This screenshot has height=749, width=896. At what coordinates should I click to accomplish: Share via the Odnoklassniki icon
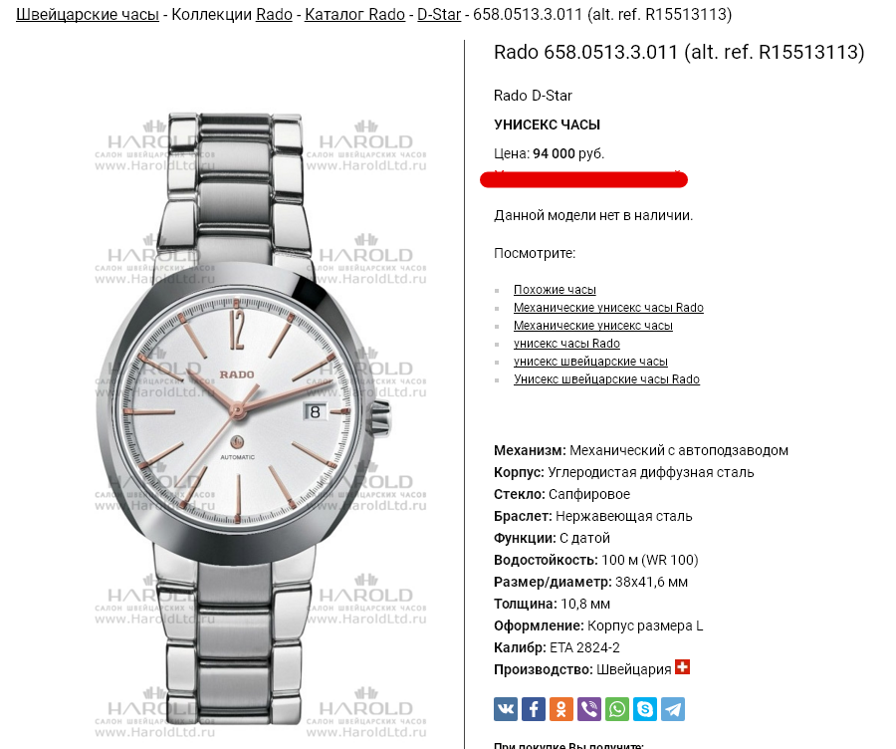(x=561, y=709)
